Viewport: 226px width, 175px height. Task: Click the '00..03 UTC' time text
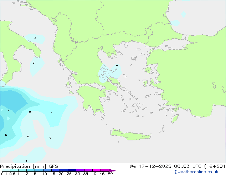188,166
